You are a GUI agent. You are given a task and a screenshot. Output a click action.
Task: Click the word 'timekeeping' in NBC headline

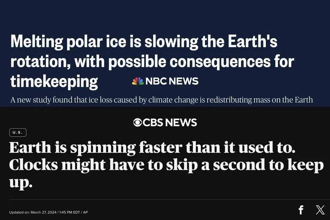(x=54, y=81)
